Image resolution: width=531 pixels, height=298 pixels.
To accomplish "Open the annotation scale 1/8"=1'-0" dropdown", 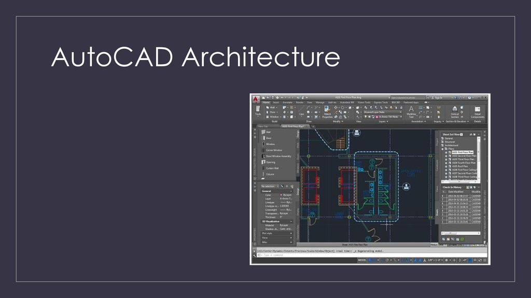I will tap(436, 260).
